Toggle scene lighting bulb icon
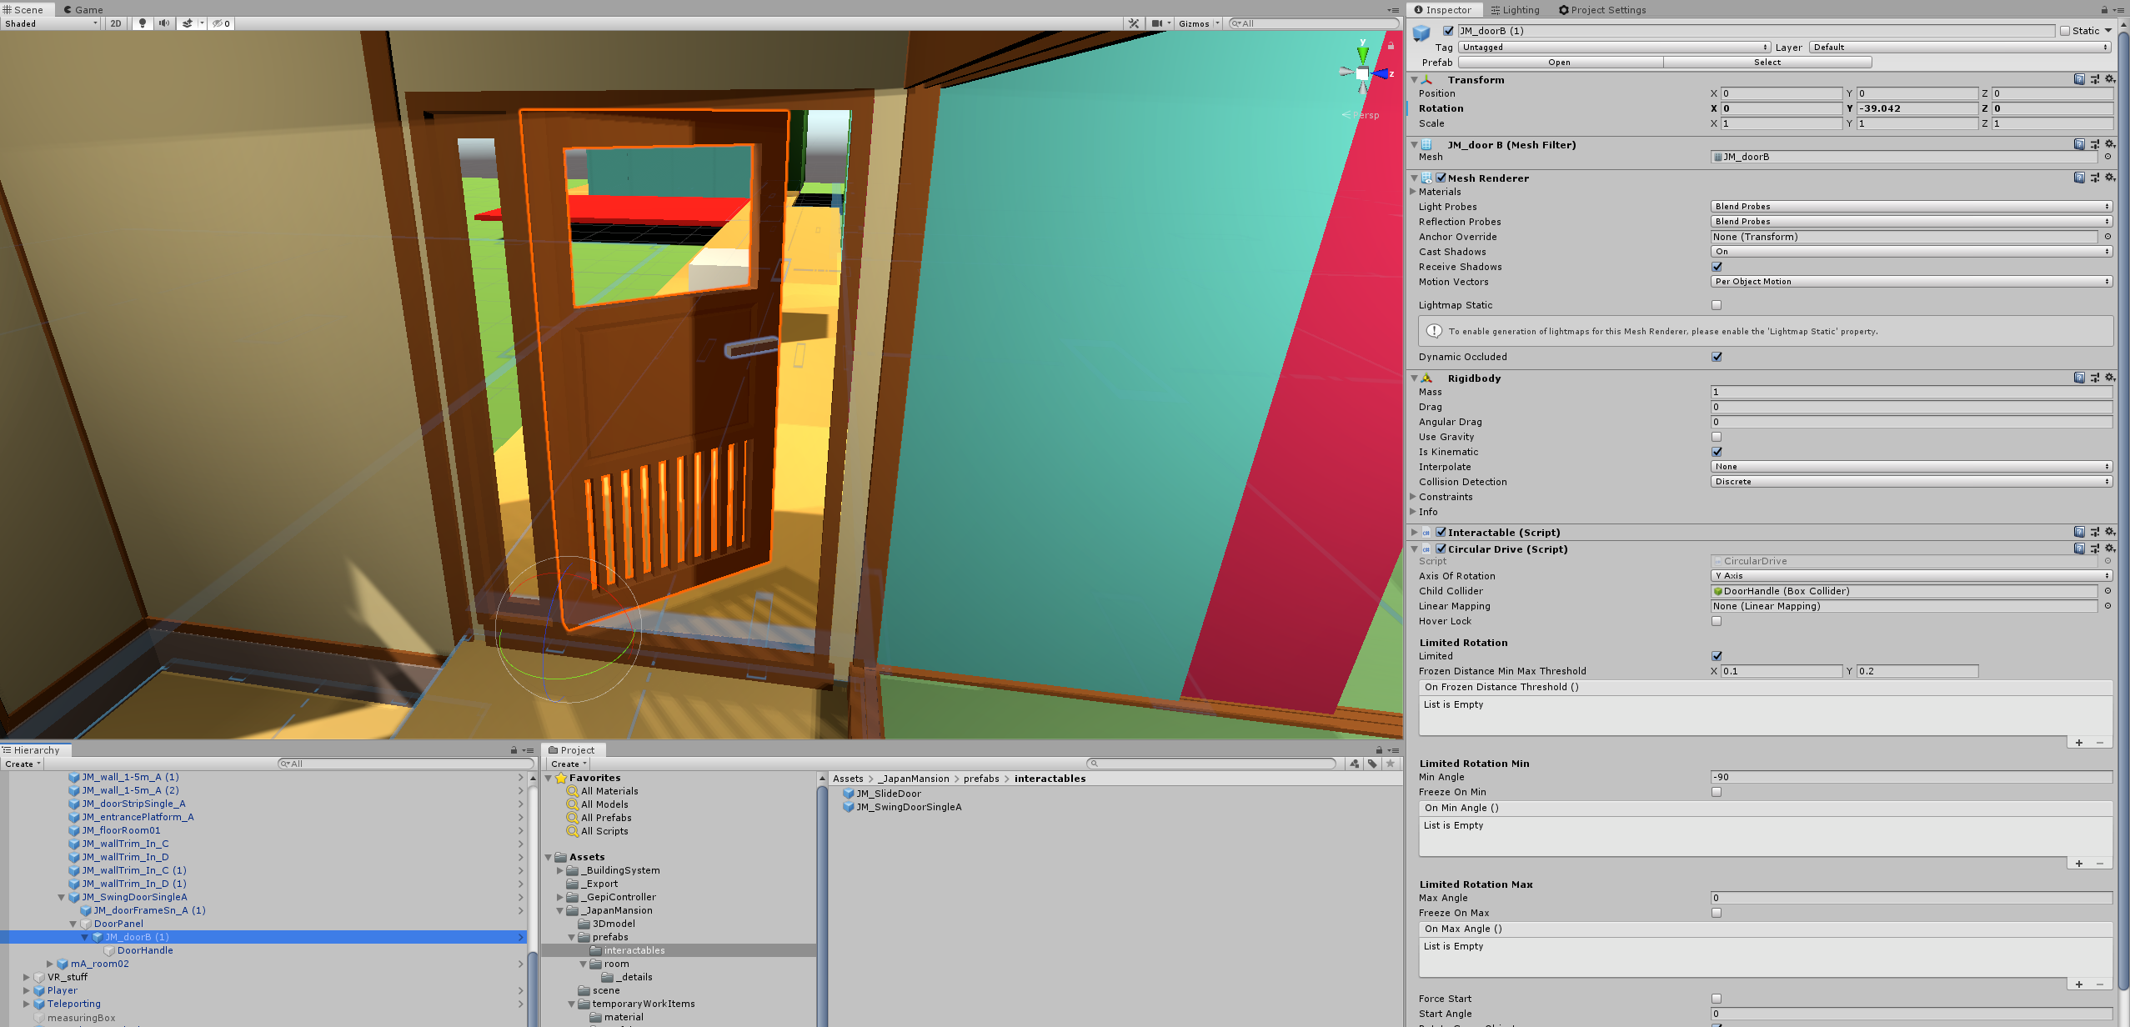Image resolution: width=2130 pixels, height=1027 pixels. (x=143, y=23)
